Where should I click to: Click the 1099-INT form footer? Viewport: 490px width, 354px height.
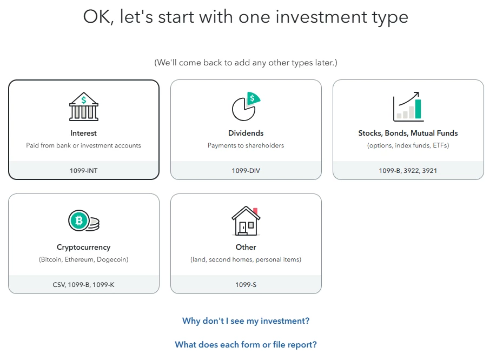(84, 170)
